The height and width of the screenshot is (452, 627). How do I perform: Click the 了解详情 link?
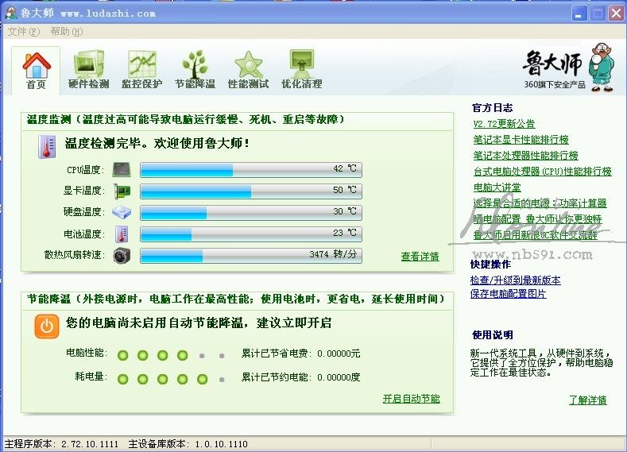coord(587,400)
